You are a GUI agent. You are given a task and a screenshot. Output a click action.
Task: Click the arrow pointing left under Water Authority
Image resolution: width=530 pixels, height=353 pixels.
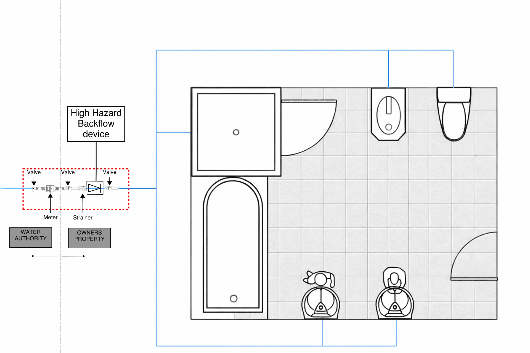pyautogui.click(x=44, y=256)
